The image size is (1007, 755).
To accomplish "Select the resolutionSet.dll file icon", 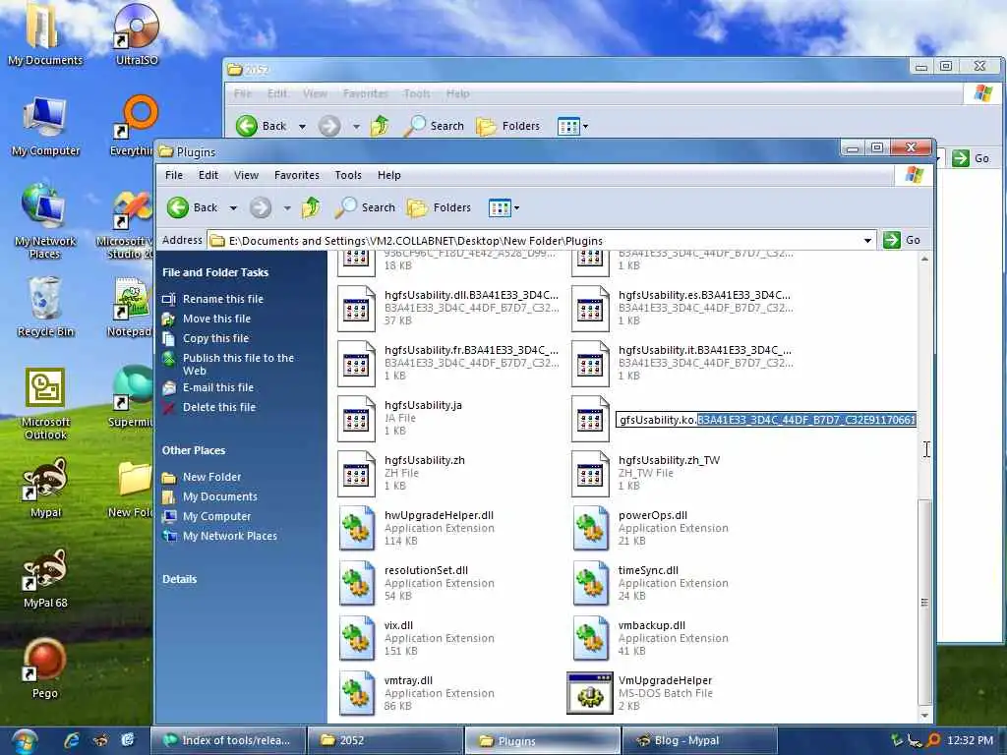I will pos(356,584).
